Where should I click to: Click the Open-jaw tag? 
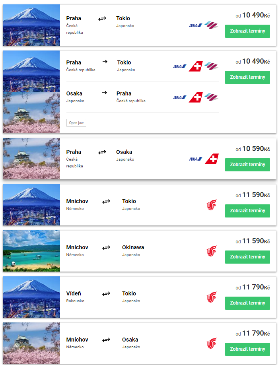pyautogui.click(x=76, y=123)
